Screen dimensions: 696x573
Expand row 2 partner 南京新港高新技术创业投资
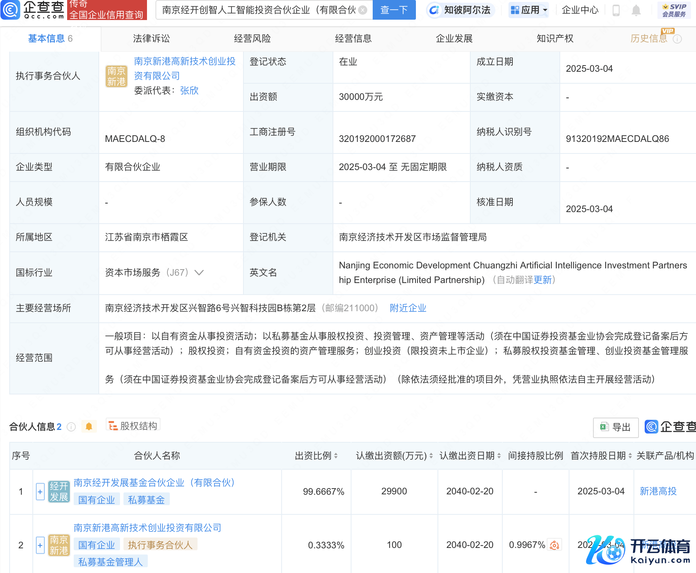(40, 545)
